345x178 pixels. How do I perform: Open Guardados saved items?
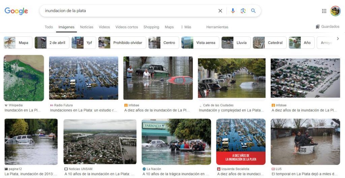(327, 27)
